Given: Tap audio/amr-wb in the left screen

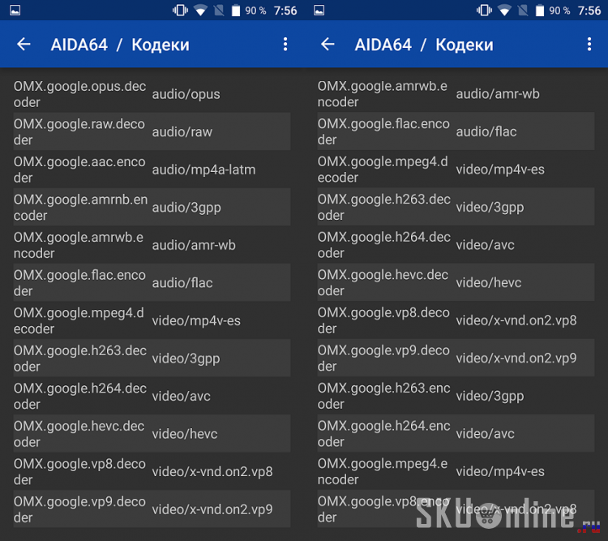Looking at the screenshot, I should click(194, 245).
